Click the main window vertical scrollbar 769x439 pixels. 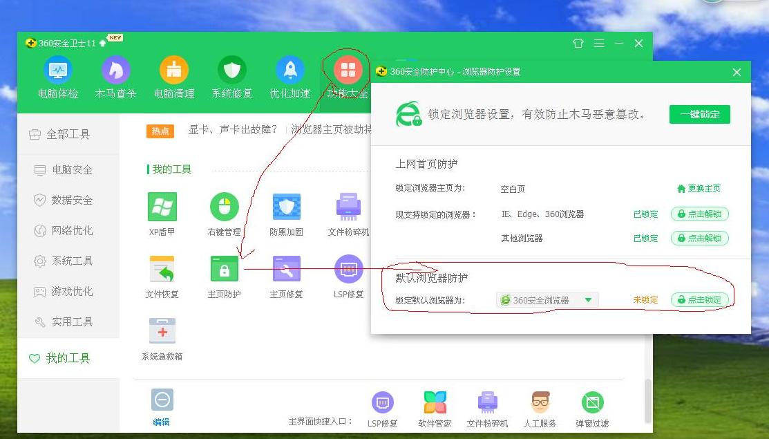tap(648, 400)
